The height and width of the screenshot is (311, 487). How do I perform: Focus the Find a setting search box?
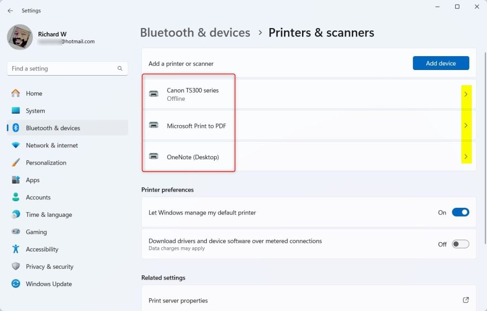click(x=68, y=68)
